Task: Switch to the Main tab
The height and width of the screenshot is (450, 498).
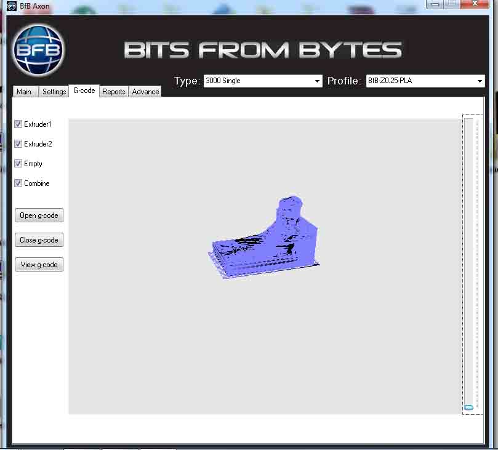Action: tap(25, 92)
